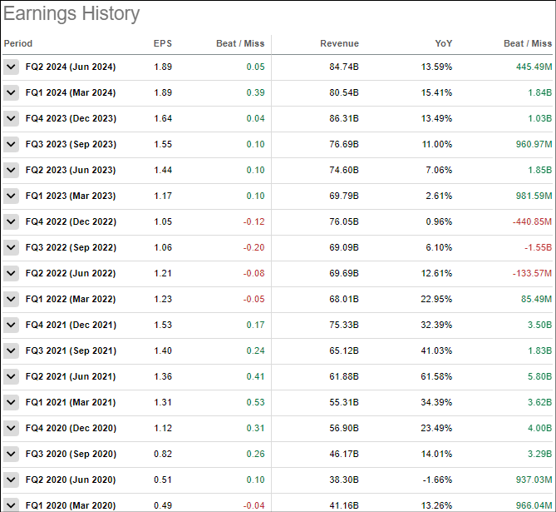Viewport: 556px width, 512px height.
Task: Expand the FQ3 2023 (Sep 2023) row
Action: [x=11, y=145]
